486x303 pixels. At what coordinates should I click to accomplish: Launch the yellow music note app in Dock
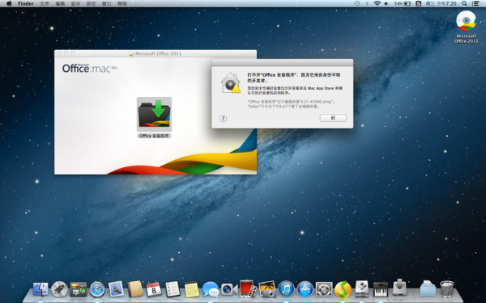(343, 289)
